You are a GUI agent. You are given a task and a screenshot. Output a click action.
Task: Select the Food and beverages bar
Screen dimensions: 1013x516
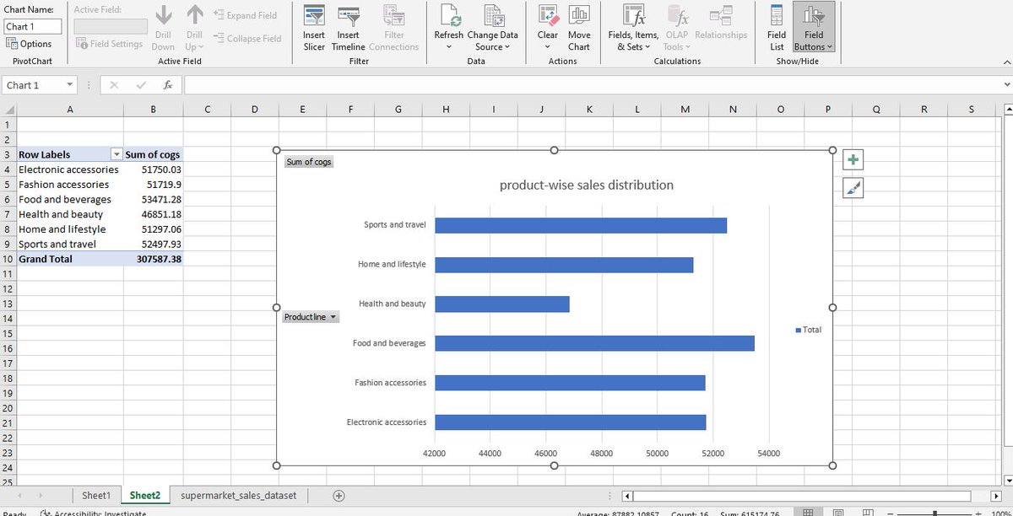(x=594, y=343)
